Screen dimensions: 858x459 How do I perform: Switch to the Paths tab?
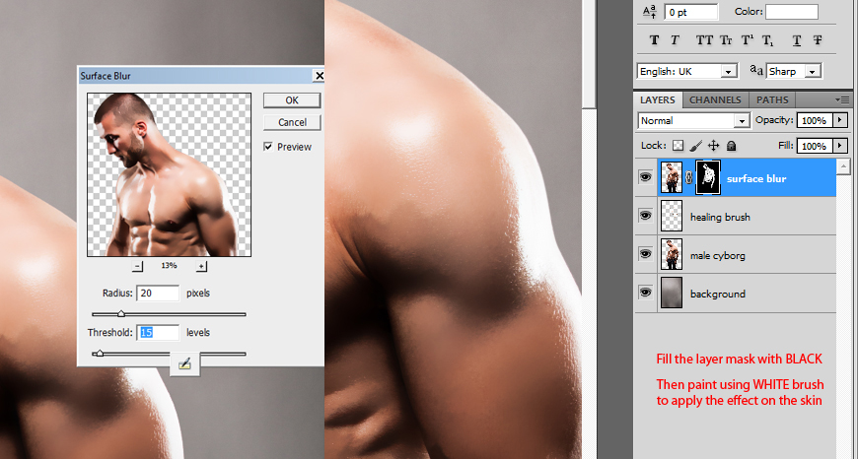point(772,100)
